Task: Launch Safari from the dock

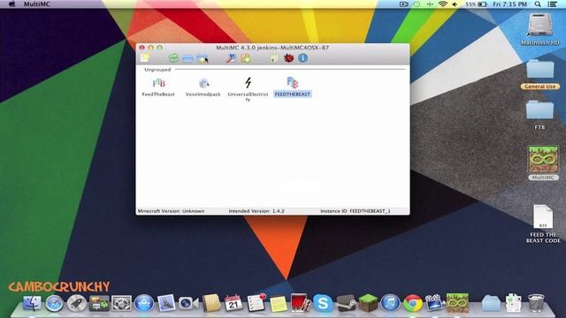Action: point(55,304)
